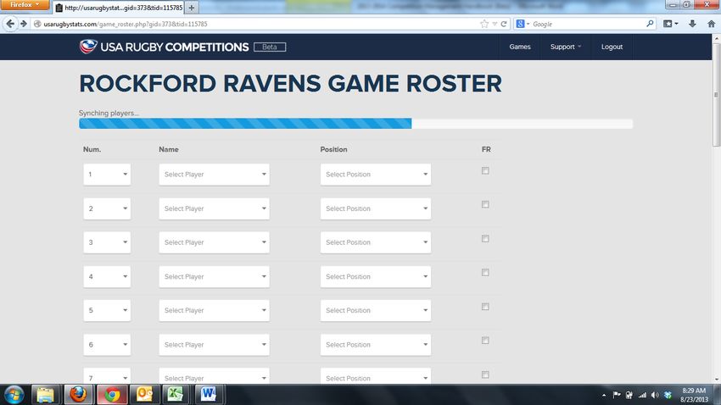Click the volume speaker tray icon
This screenshot has height=405, width=721.
coord(655,395)
